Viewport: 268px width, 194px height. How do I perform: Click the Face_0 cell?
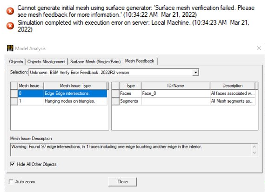coord(175,94)
